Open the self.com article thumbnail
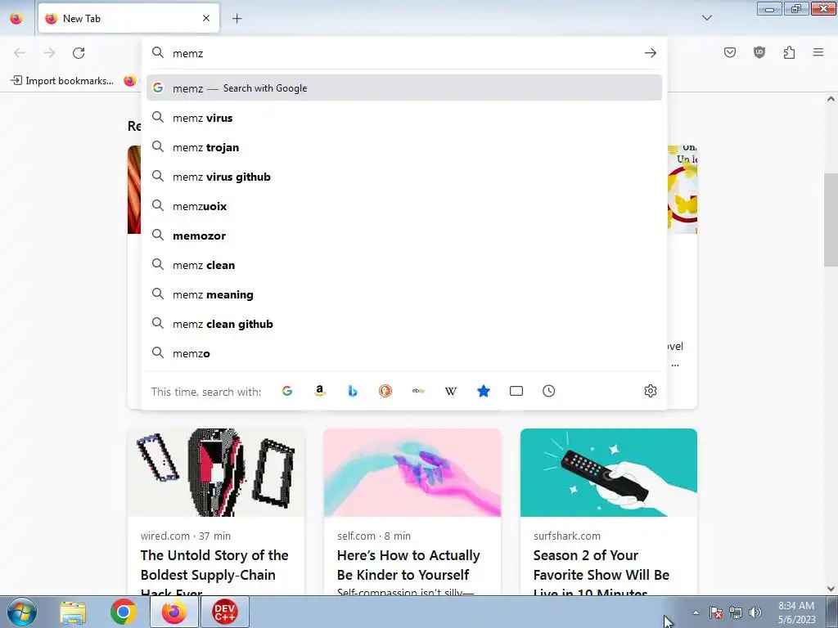Image resolution: width=838 pixels, height=628 pixels. [412, 473]
